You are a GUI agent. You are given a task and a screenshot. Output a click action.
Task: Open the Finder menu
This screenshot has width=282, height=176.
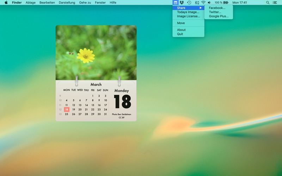[17, 2]
